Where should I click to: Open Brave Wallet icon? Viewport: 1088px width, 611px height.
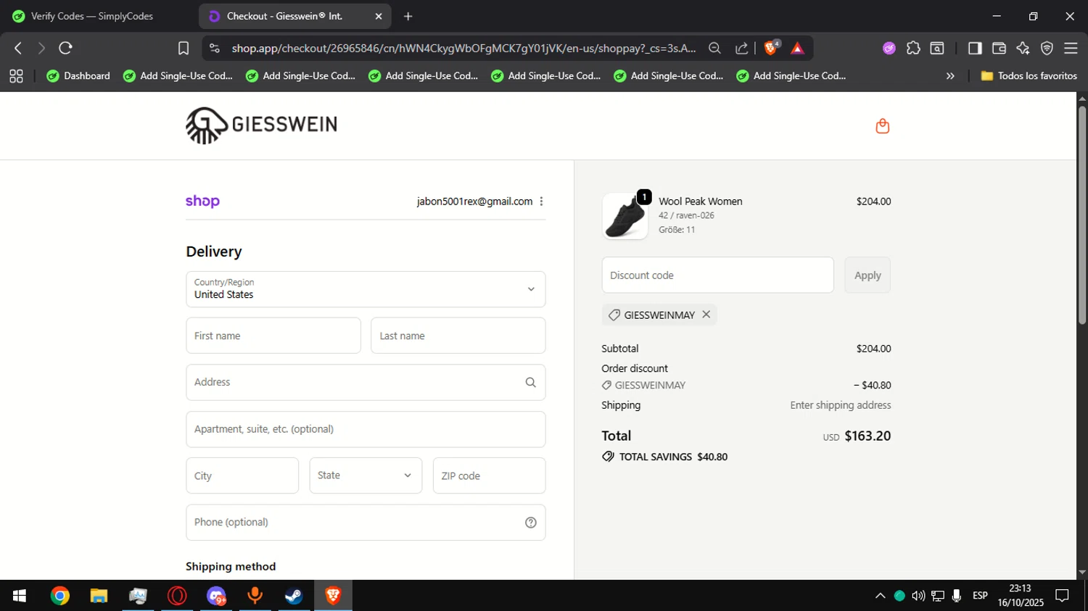(999, 48)
